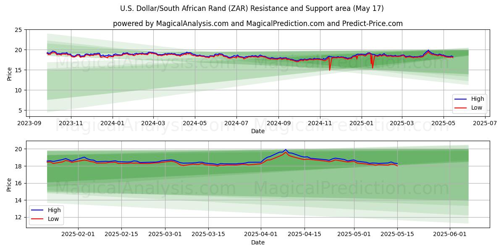
Task: Click the bottom chart 'Price' axis label
Action: (x=9, y=184)
